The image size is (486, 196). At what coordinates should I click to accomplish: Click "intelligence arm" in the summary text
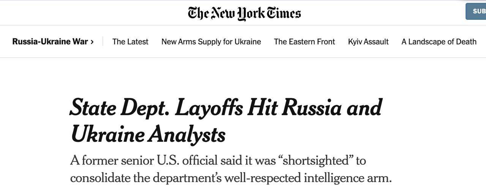[347, 178]
